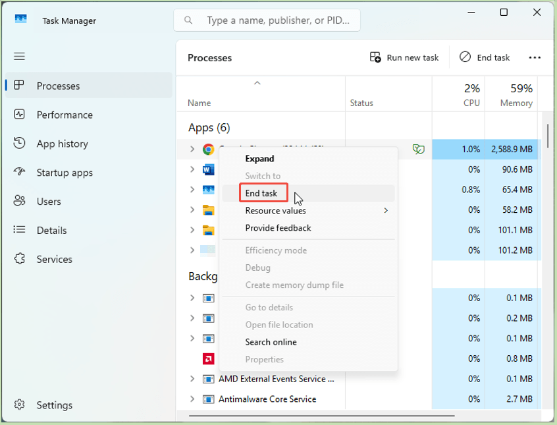The image size is (557, 425).
Task: Choose Provide feedback menu item
Action: tap(308, 228)
